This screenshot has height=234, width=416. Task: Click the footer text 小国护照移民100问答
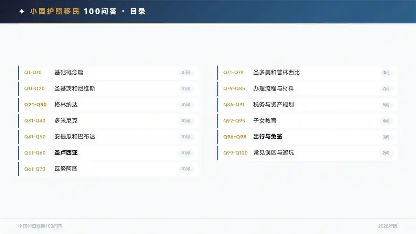click(40, 226)
